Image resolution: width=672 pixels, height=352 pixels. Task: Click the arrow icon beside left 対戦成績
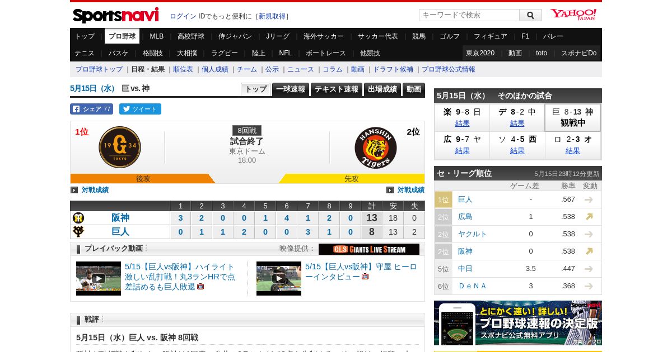[x=74, y=190]
